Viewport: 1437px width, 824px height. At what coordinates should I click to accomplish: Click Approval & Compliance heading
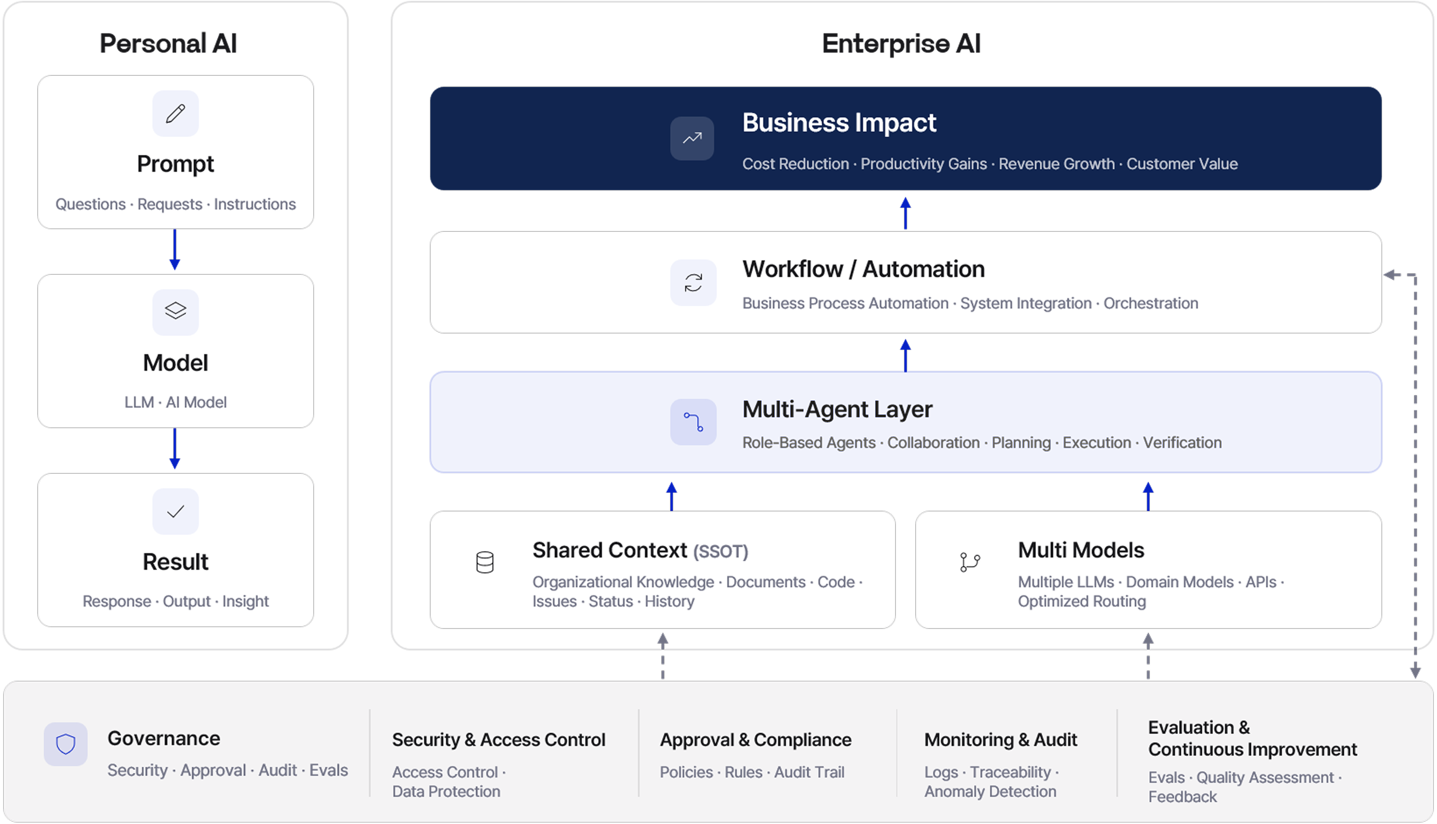[756, 740]
